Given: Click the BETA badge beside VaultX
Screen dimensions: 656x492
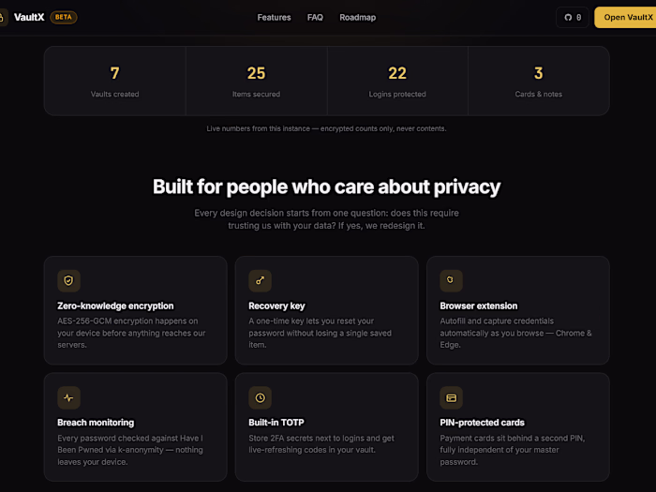Looking at the screenshot, I should (63, 17).
